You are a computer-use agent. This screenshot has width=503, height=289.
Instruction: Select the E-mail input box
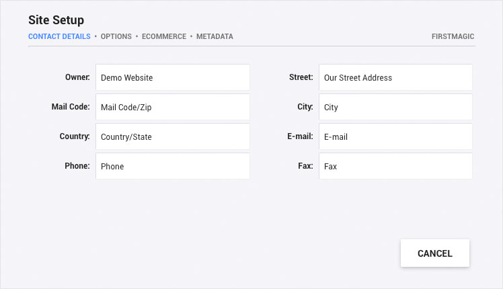[x=395, y=136]
